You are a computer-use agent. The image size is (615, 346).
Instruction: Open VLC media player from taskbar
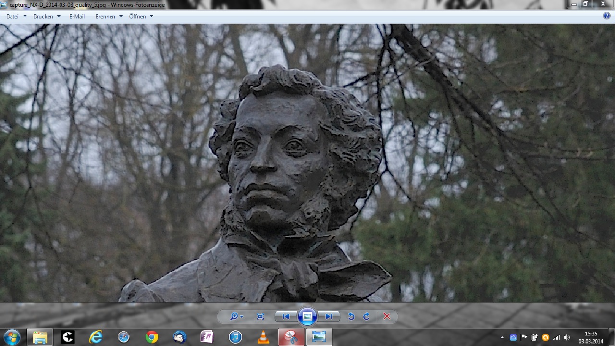[x=263, y=337]
